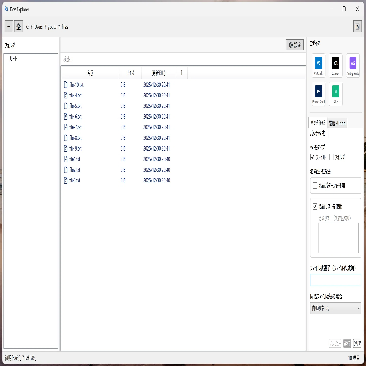Viewport: 366px width, 366px height.
Task: Select ルート in the folder tree
Action: 13,59
